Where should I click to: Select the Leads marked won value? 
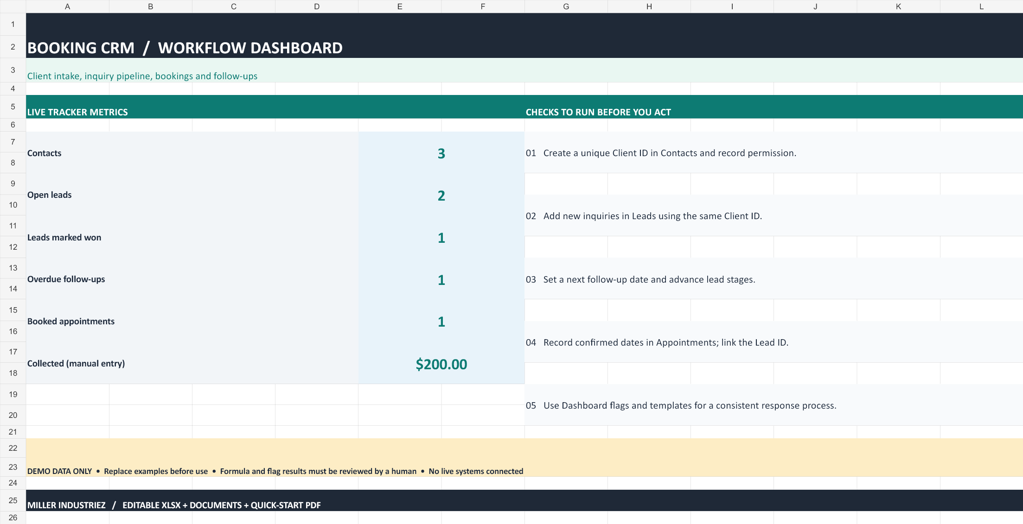[x=441, y=238]
